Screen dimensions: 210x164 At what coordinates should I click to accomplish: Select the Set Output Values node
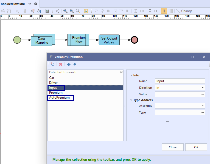(109, 40)
